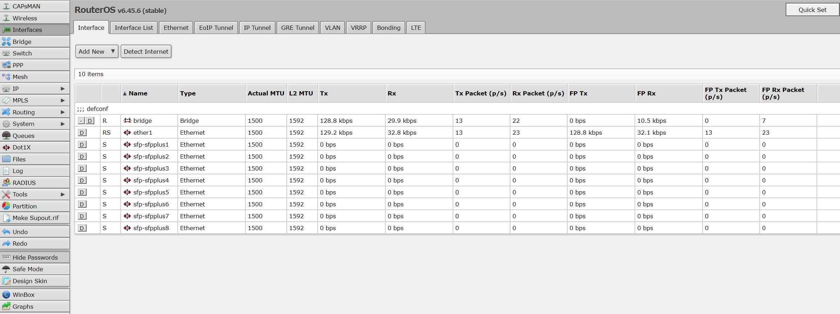
Task: Open the CAPsMAN menu icon
Action: click(x=6, y=6)
